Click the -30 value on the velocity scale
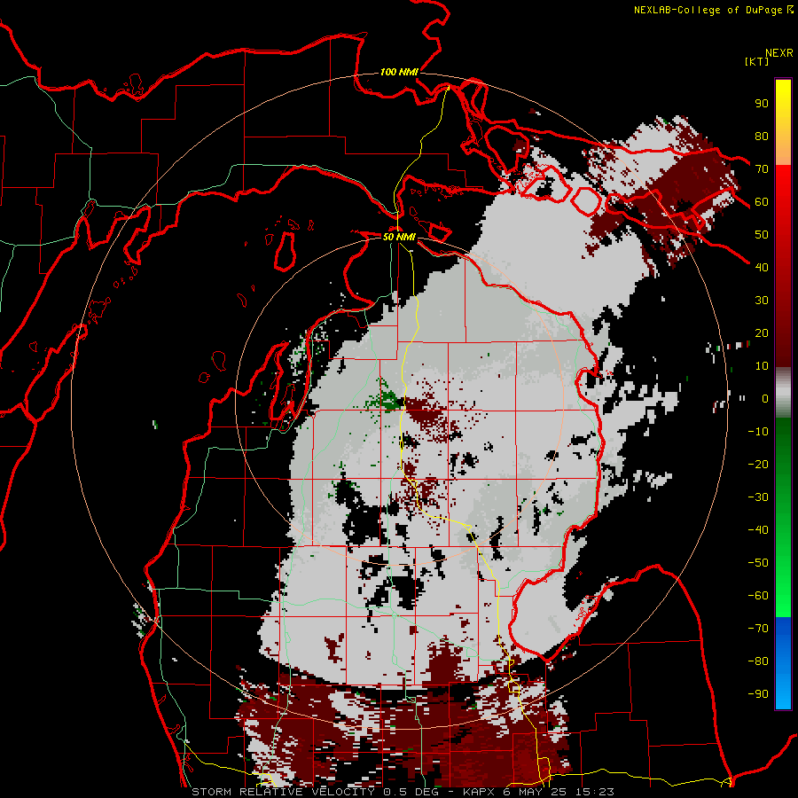This screenshot has width=798, height=798. [x=758, y=497]
